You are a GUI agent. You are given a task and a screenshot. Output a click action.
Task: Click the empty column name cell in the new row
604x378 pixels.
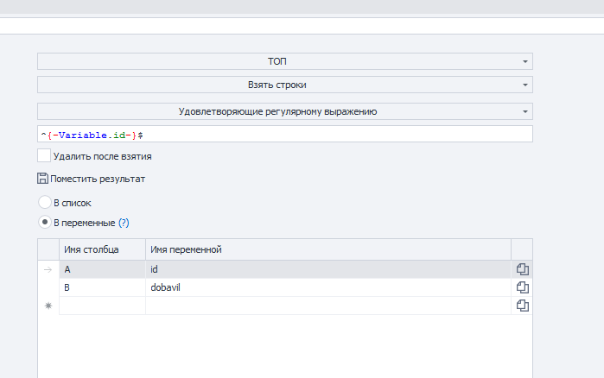(x=102, y=306)
